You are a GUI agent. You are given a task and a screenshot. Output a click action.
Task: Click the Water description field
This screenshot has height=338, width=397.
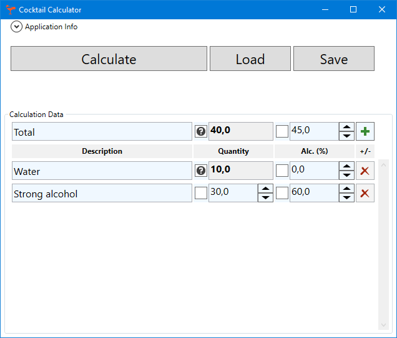tap(102, 171)
